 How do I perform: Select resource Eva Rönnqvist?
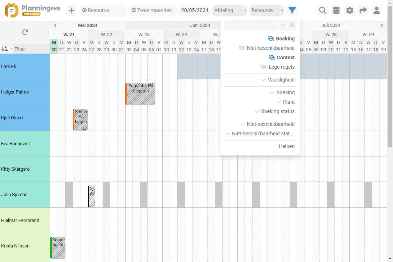25,144
